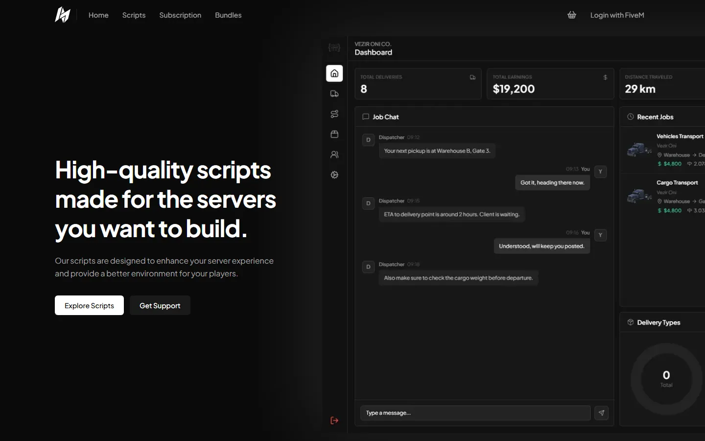The width and height of the screenshot is (705, 441).
Task: Open the routes sidebar icon
Action: click(x=334, y=114)
